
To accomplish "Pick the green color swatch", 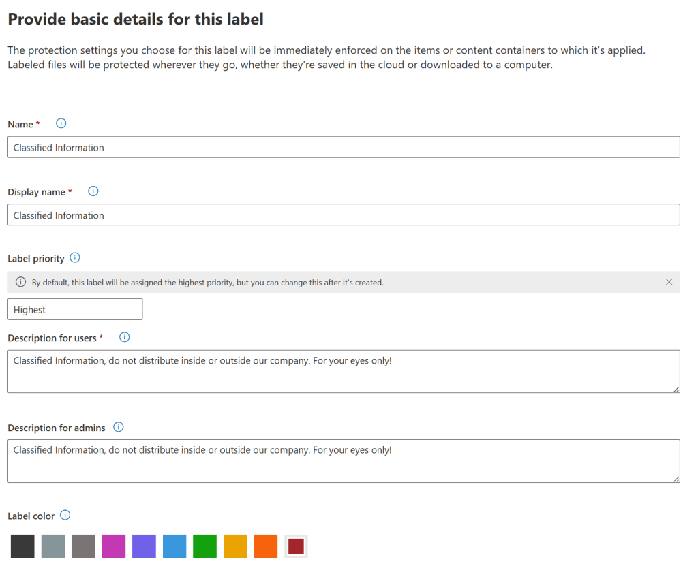I will 204,545.
